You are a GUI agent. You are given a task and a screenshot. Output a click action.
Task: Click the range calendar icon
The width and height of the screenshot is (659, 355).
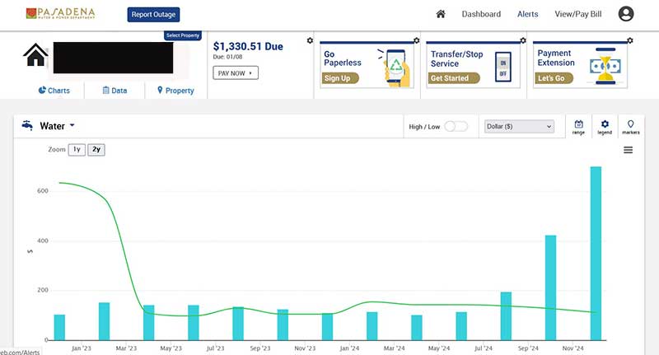tap(578, 126)
